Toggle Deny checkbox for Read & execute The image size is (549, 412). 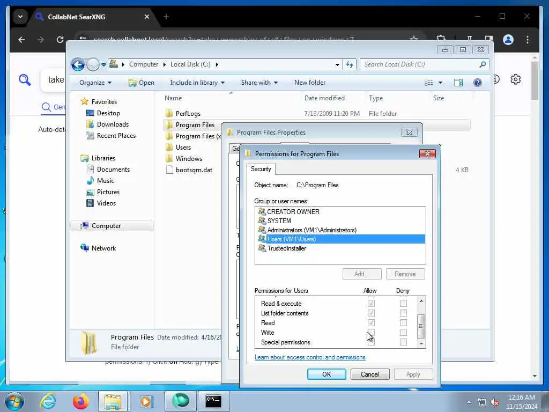tap(403, 304)
